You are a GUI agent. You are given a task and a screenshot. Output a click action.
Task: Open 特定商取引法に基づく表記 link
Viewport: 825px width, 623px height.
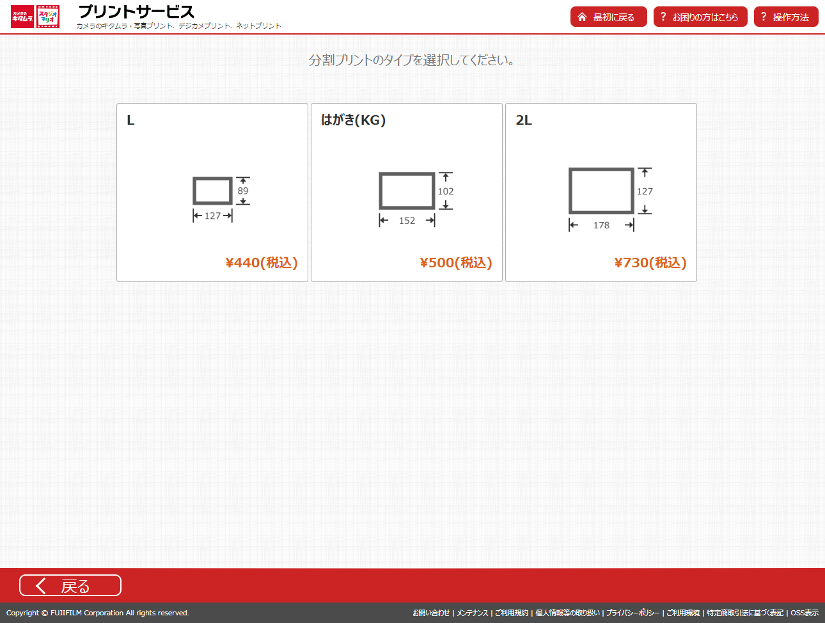745,613
